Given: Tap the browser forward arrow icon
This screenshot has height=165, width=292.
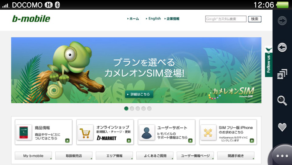Looking at the screenshot, I should point(282,21).
